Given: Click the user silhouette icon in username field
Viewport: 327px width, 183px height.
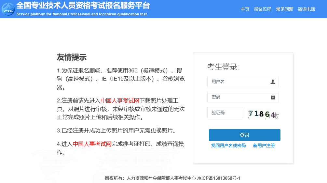Looking at the screenshot, I should click(x=273, y=82).
